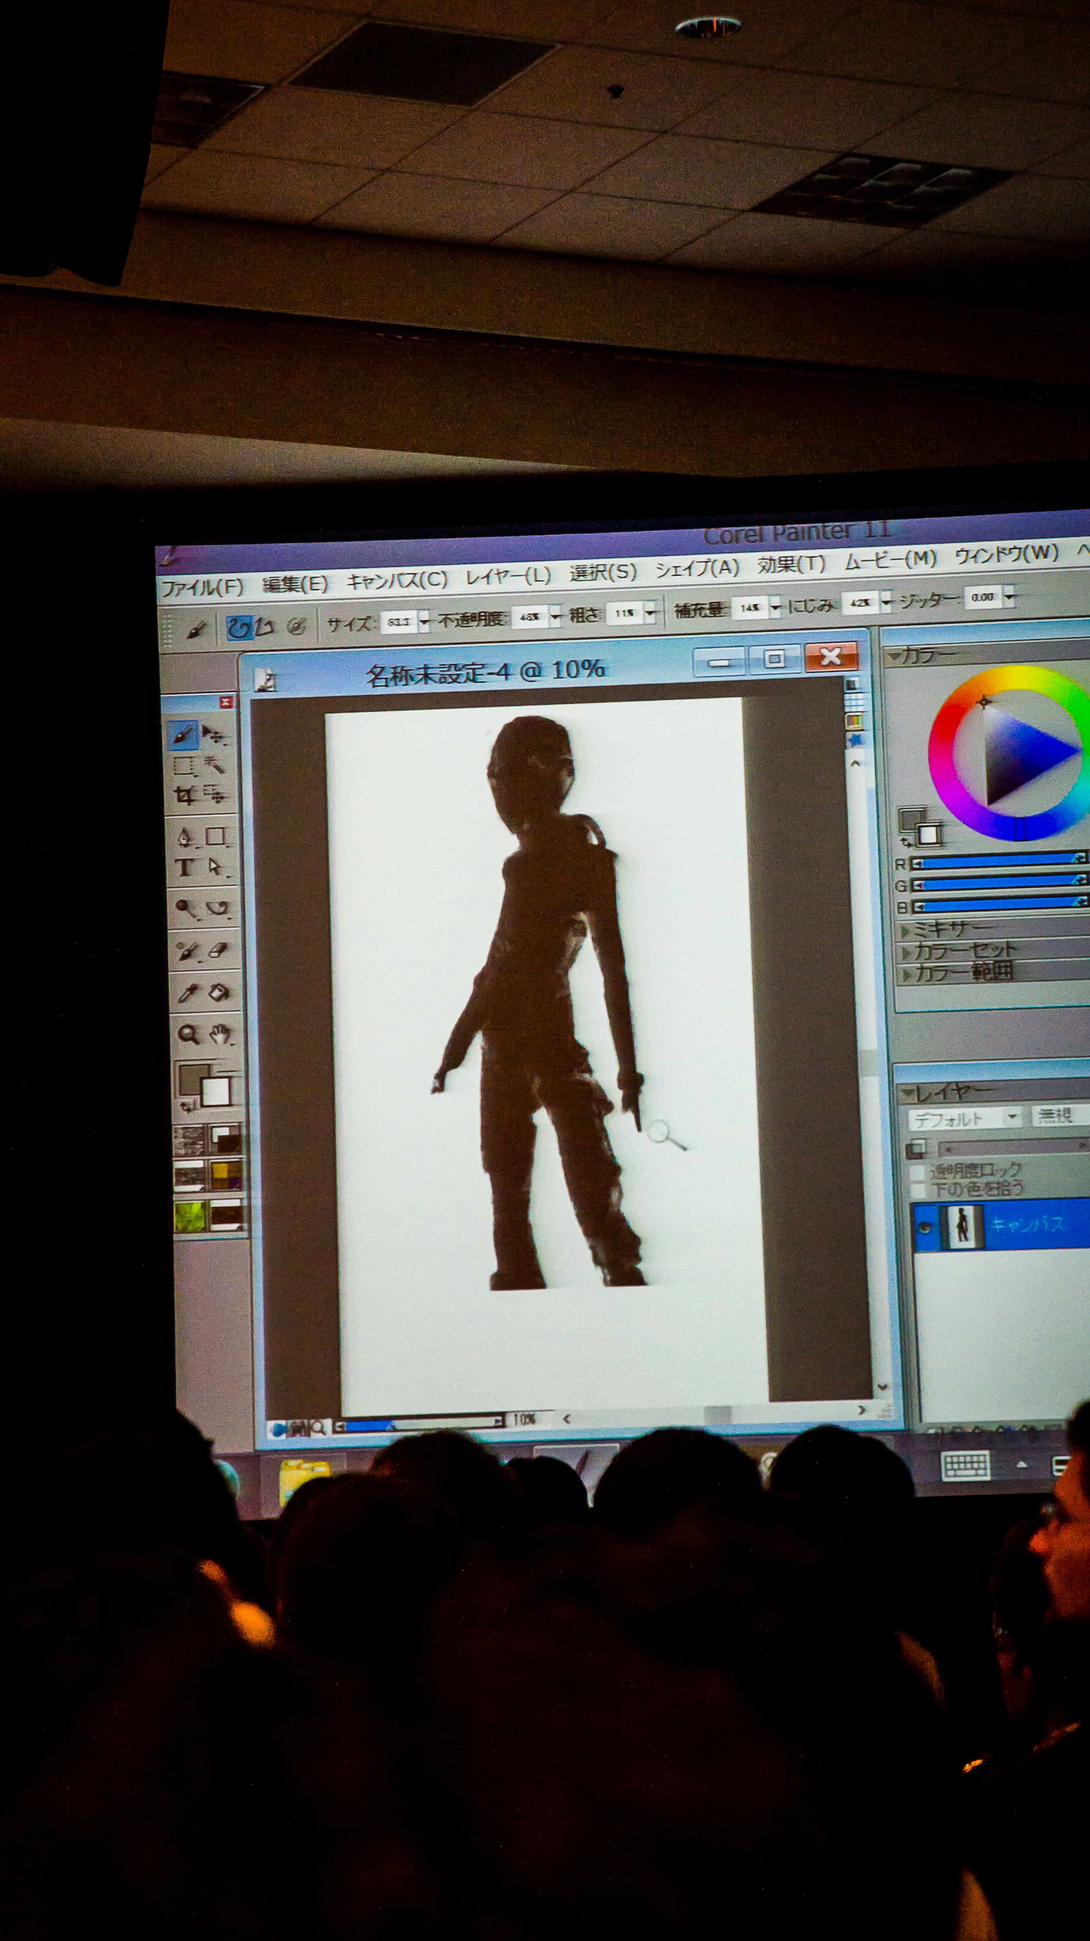Select the Cloner tool

(x=187, y=952)
